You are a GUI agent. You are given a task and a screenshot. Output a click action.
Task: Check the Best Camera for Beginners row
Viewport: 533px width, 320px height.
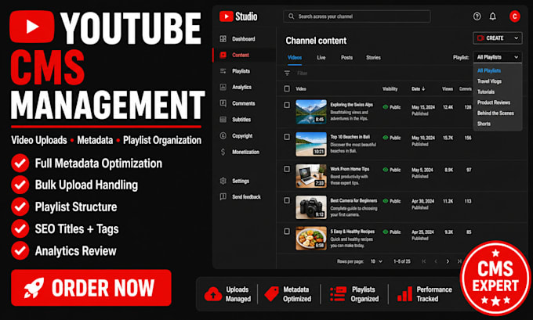(287, 200)
